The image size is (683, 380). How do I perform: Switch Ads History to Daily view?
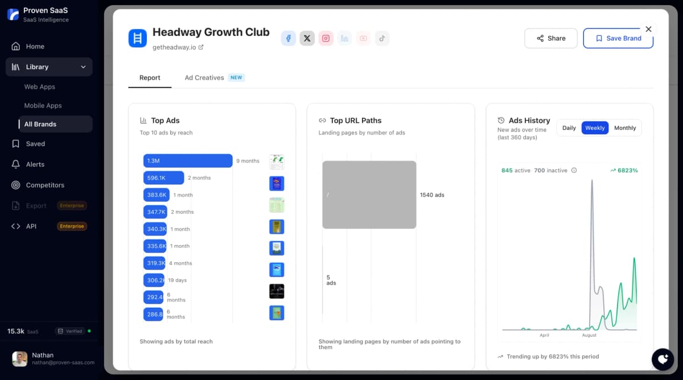pos(569,127)
